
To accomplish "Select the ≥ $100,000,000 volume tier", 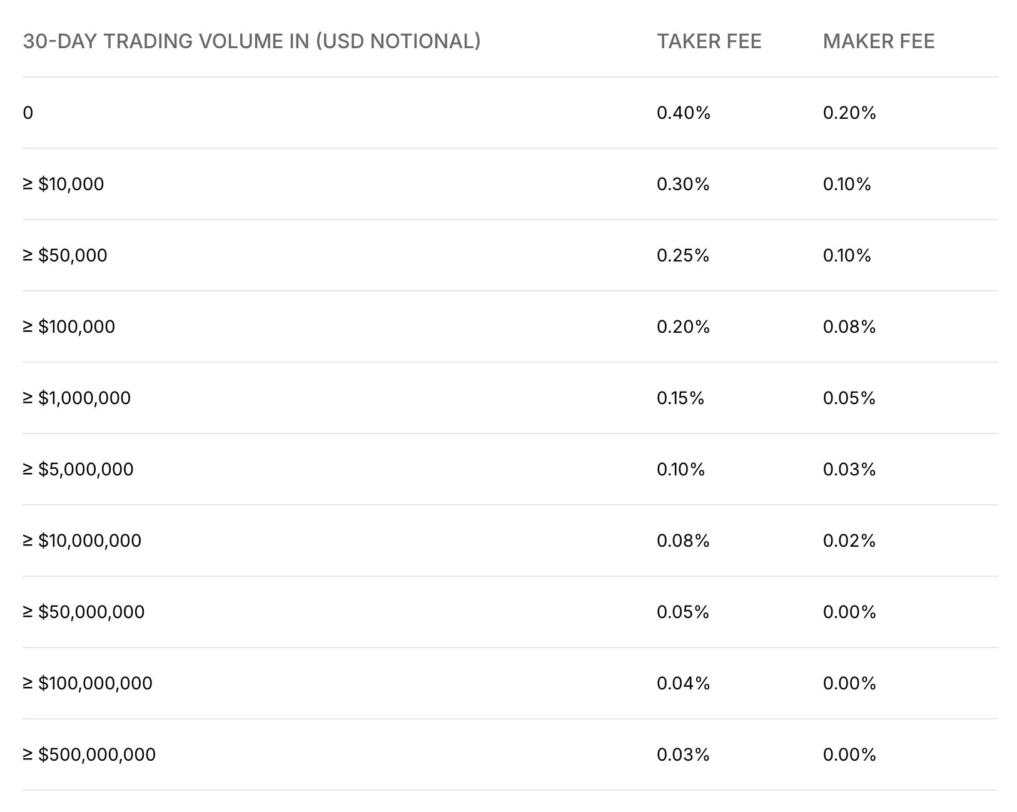I will tap(88, 684).
